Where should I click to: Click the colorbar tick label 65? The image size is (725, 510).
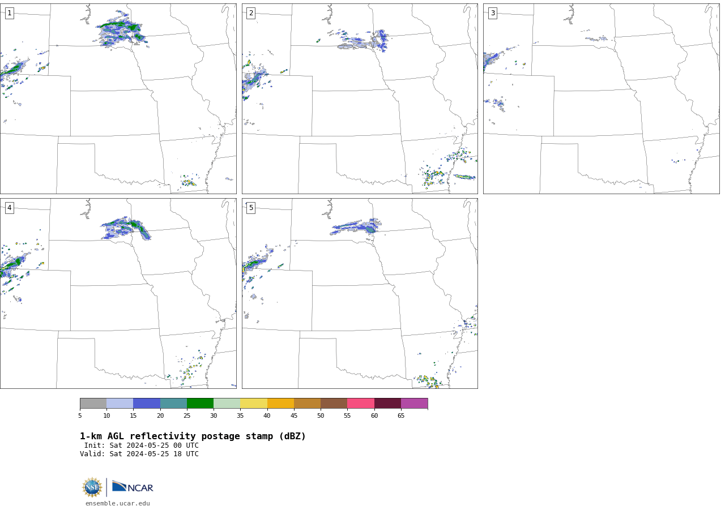(401, 416)
